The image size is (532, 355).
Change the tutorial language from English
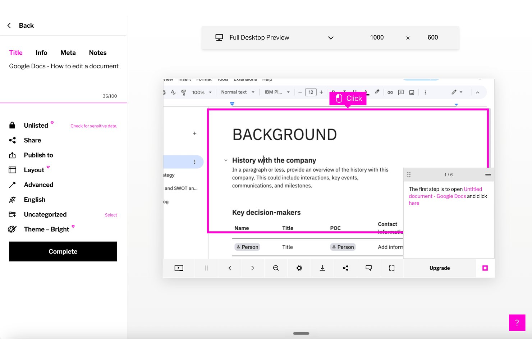tap(35, 200)
